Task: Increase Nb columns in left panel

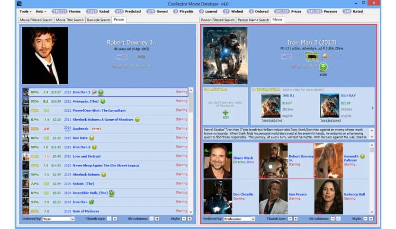Action: click(157, 219)
